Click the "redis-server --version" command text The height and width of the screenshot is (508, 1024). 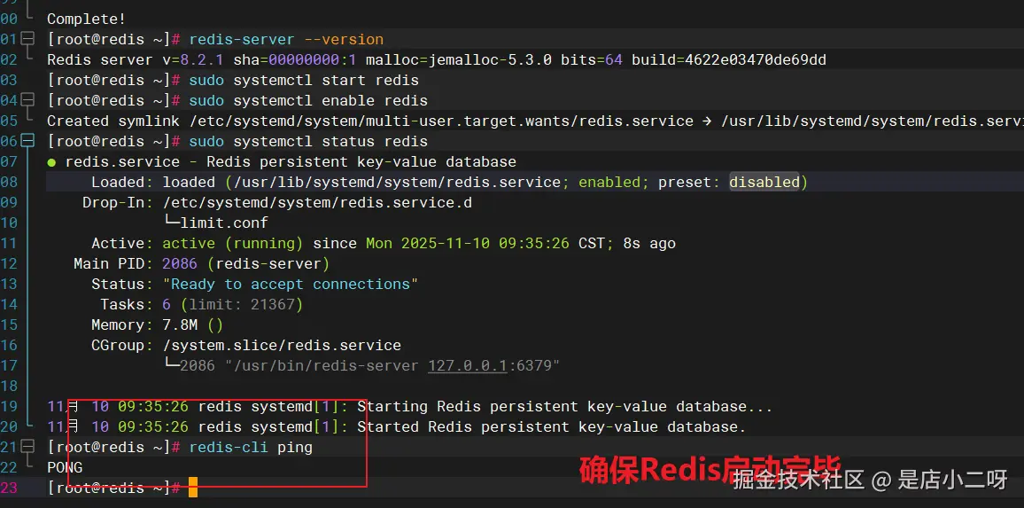pos(286,39)
